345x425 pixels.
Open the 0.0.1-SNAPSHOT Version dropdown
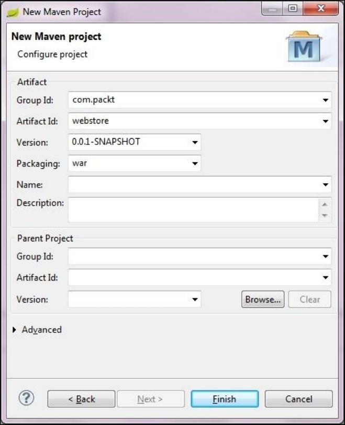(x=195, y=142)
